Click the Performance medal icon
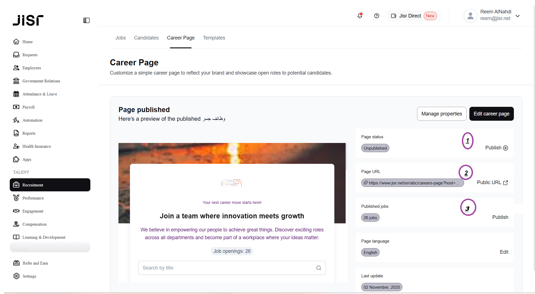The height and width of the screenshot is (294, 535). tap(16, 198)
